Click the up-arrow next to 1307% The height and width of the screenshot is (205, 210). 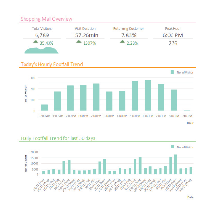point(79,42)
